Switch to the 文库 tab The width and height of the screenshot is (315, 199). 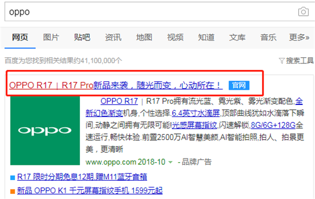237,37
